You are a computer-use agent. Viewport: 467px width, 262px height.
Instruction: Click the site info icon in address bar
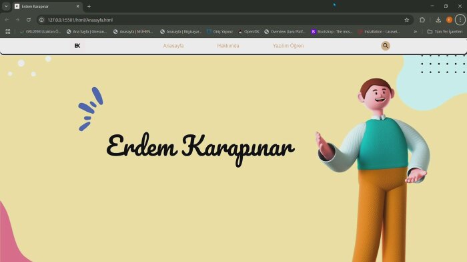tap(41, 20)
